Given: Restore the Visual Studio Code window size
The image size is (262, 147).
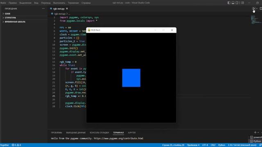Looking at the screenshot, I should pos(257,3).
